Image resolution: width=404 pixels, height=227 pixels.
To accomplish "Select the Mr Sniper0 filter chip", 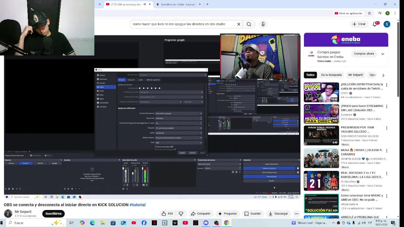I will tap(355, 75).
